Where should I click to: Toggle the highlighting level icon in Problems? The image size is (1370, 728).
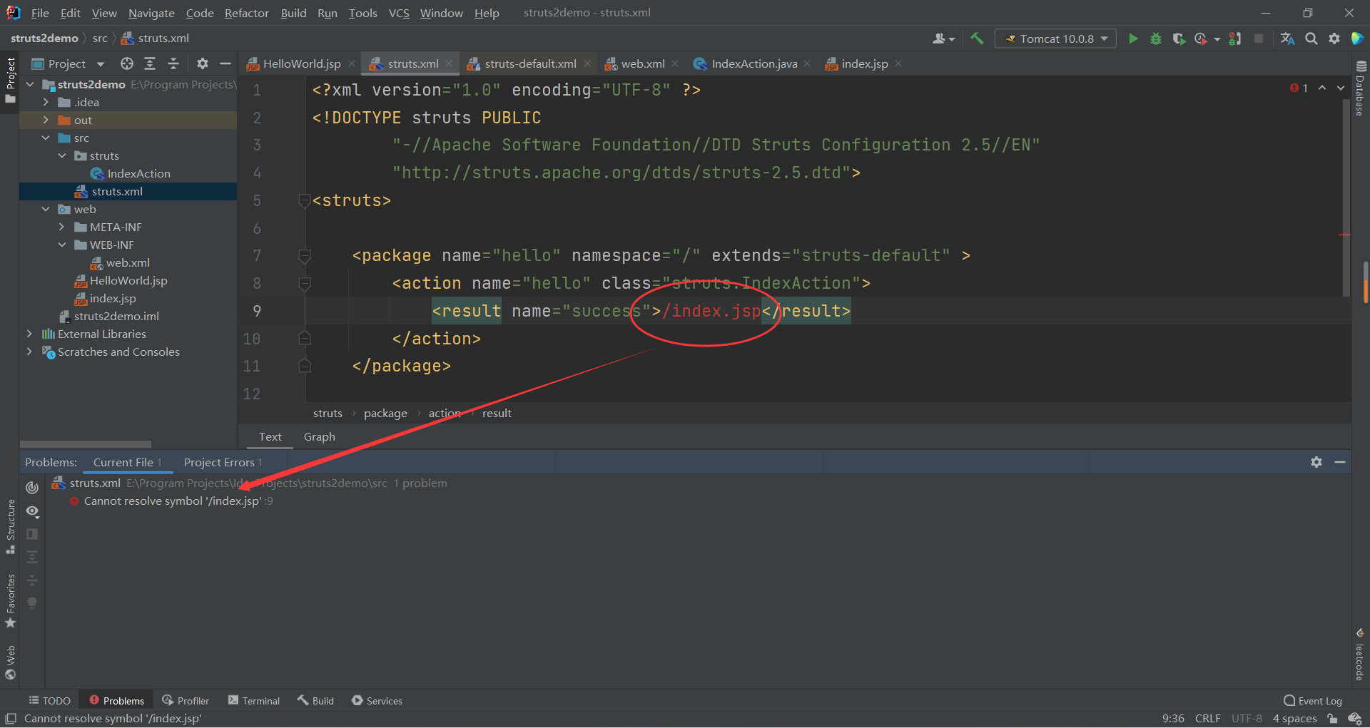pos(32,488)
